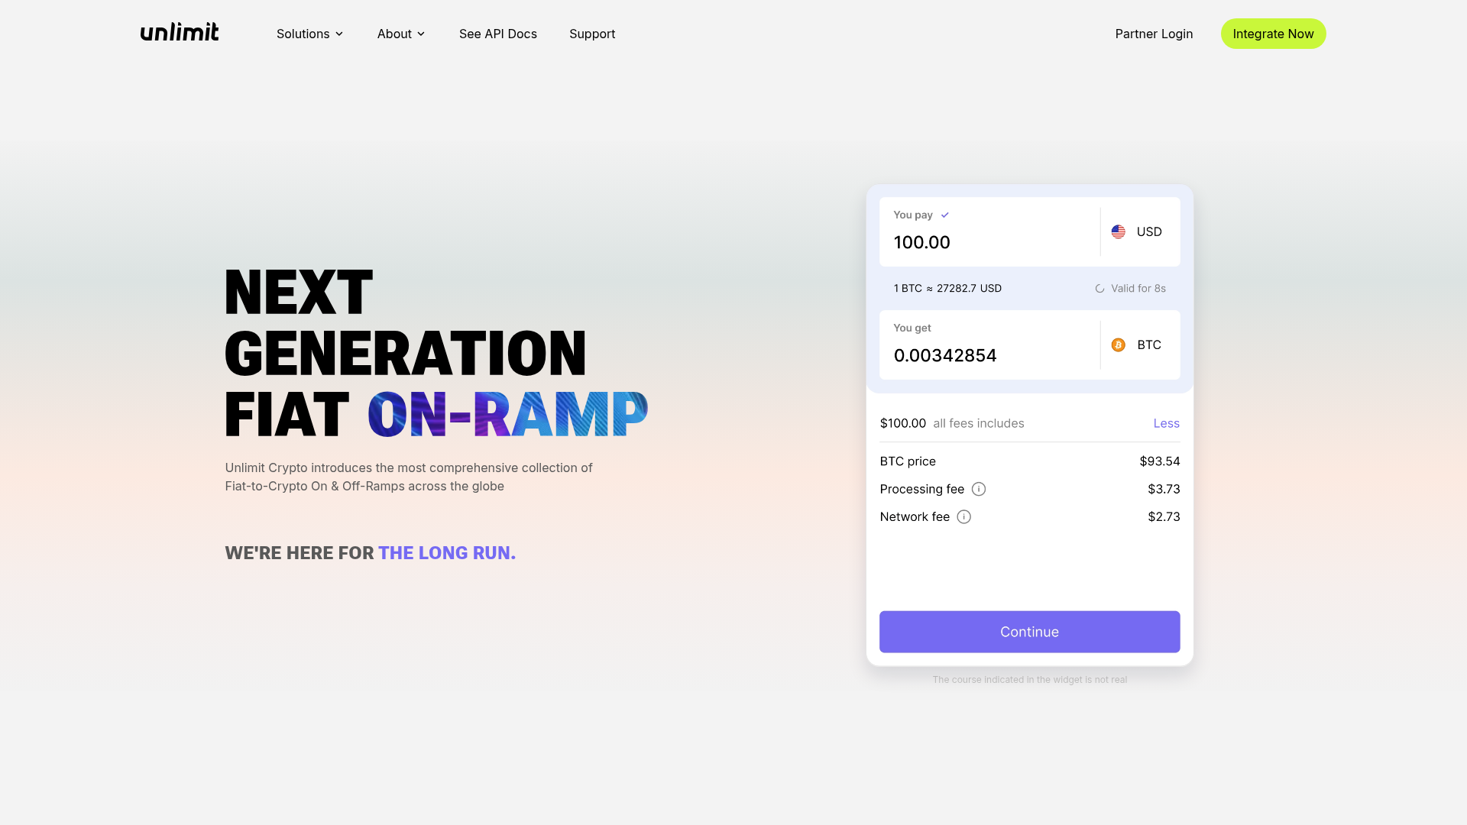
Task: Open Partner Login
Action: pyautogui.click(x=1153, y=34)
